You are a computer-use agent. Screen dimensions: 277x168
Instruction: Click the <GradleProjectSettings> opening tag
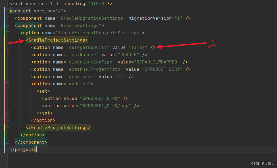click(57, 40)
